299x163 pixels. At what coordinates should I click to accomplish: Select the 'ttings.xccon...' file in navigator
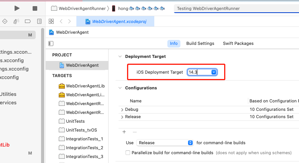(16, 52)
